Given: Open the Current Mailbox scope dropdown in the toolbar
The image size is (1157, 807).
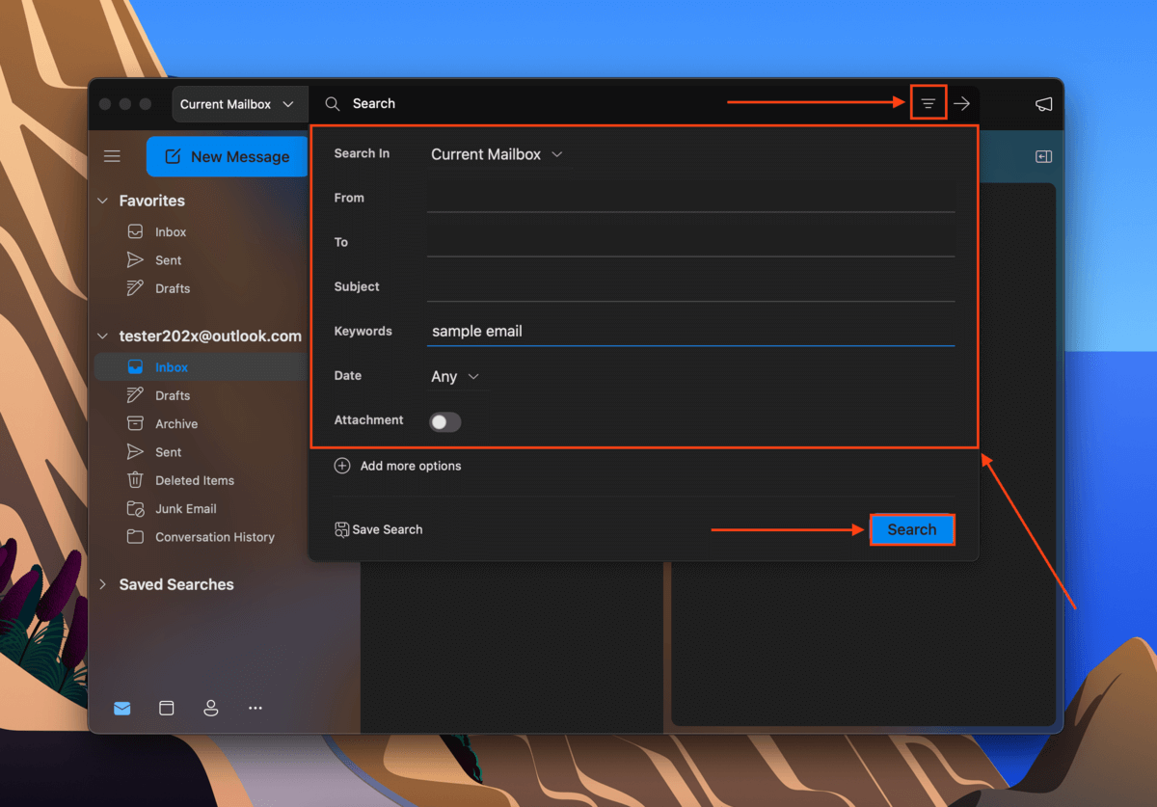Looking at the screenshot, I should pos(237,104).
